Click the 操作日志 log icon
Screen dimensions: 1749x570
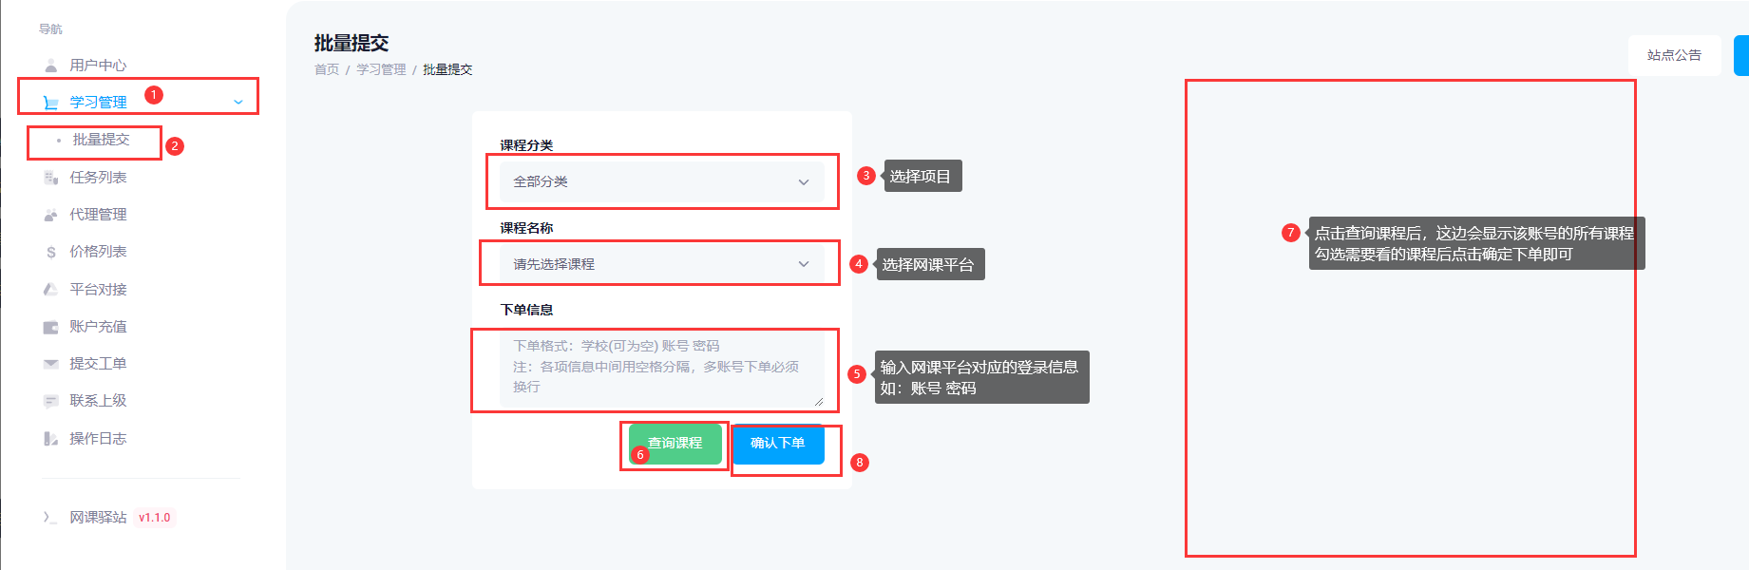tap(51, 439)
